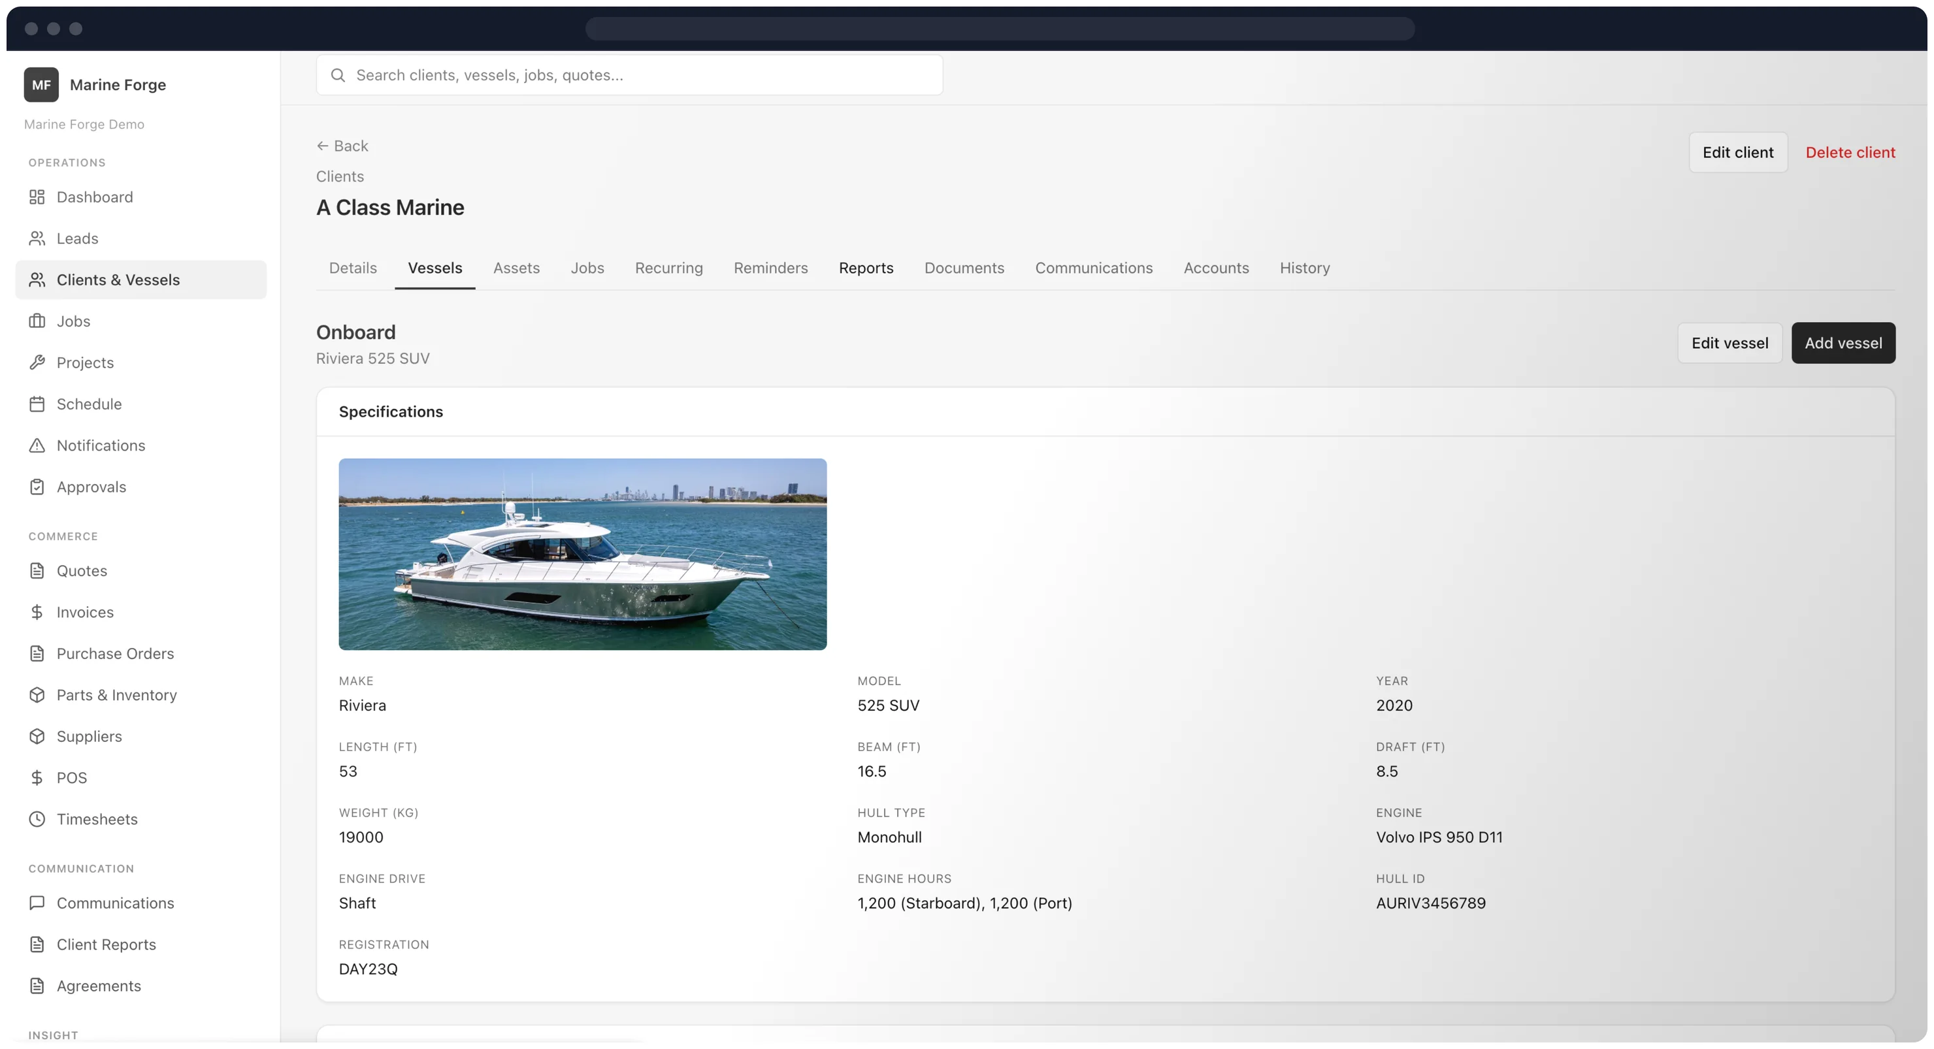
Task: Click the search magnifier icon
Action: point(338,75)
